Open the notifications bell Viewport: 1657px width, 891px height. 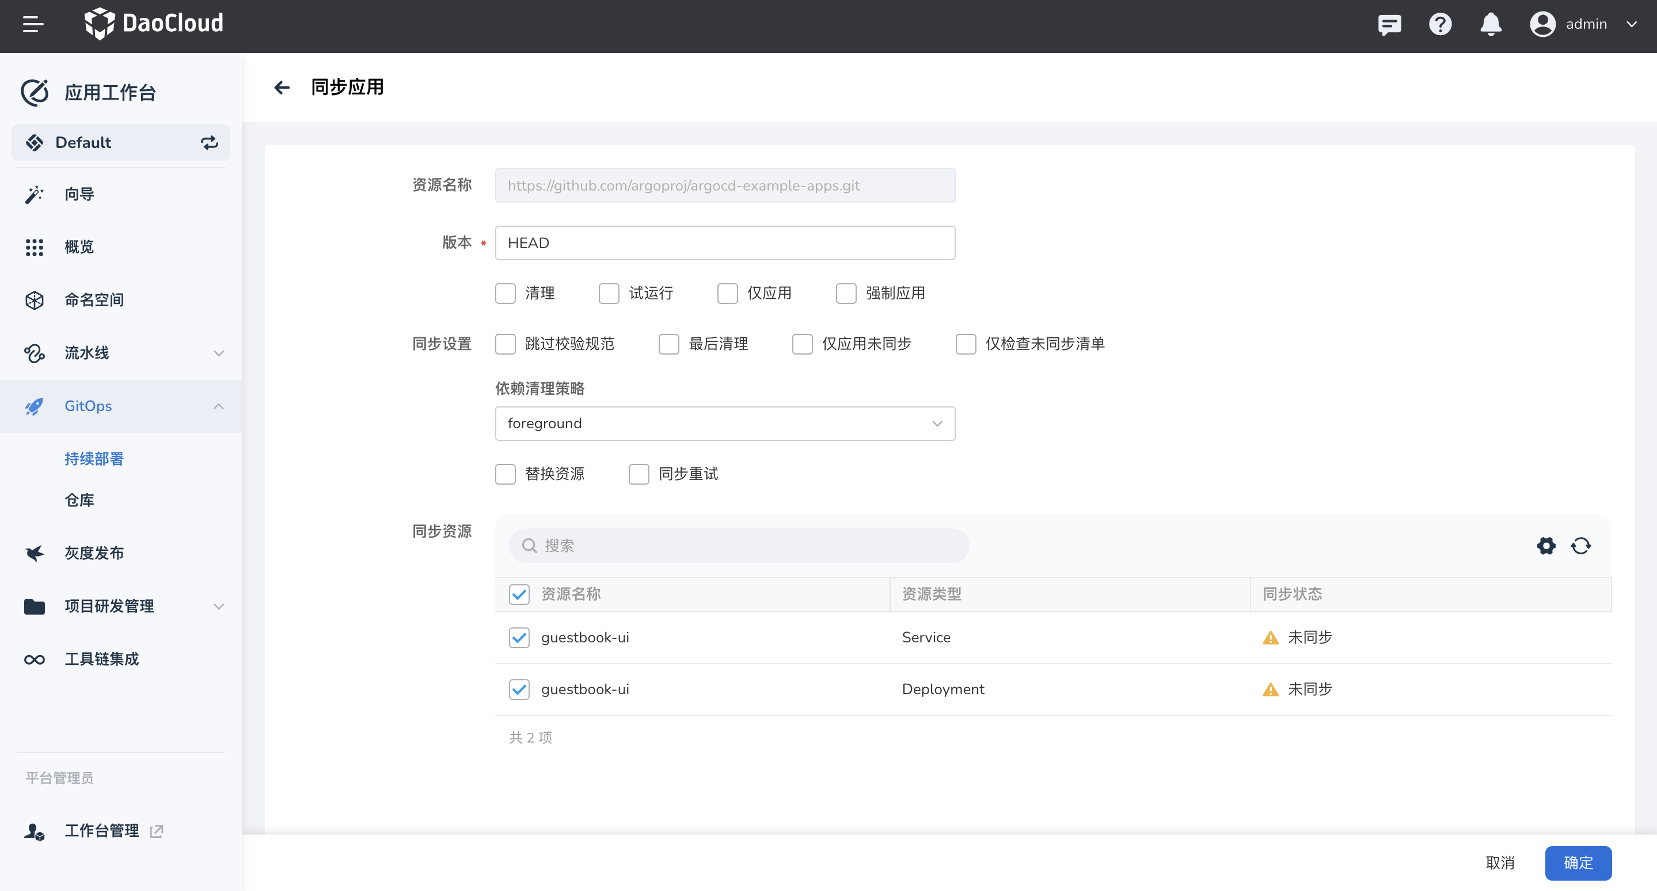tap(1491, 24)
